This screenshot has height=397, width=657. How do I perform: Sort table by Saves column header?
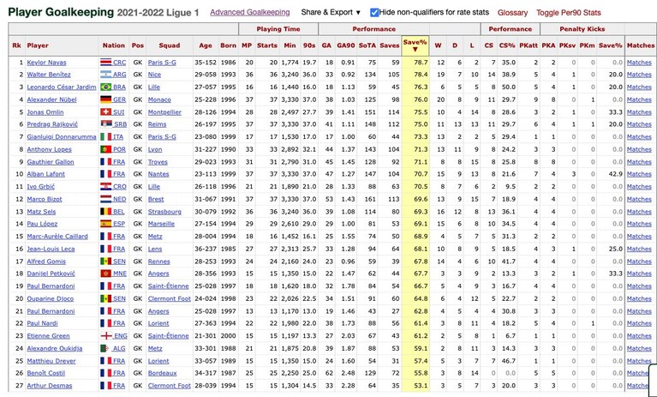(x=389, y=45)
